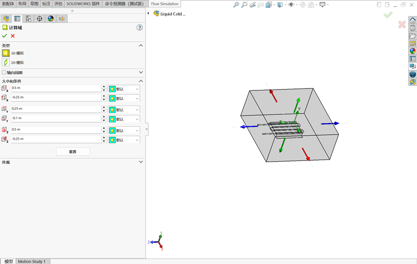Open Custom Properties icon in task pane
The width and height of the screenshot is (417, 264).
[413, 59]
